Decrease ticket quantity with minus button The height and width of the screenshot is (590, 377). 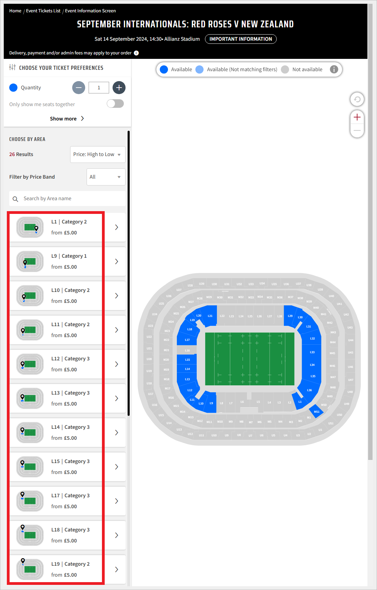tap(79, 88)
